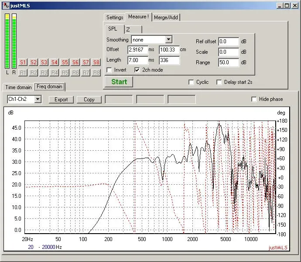The width and height of the screenshot is (301, 262).
Task: Open the Merge/Add tab
Action: [166, 17]
